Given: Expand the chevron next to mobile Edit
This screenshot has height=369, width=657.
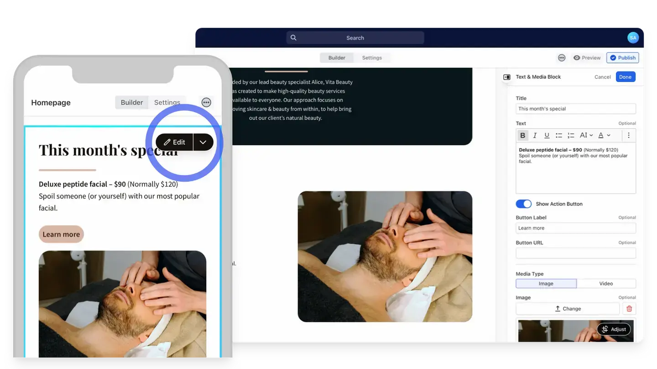Looking at the screenshot, I should (203, 142).
